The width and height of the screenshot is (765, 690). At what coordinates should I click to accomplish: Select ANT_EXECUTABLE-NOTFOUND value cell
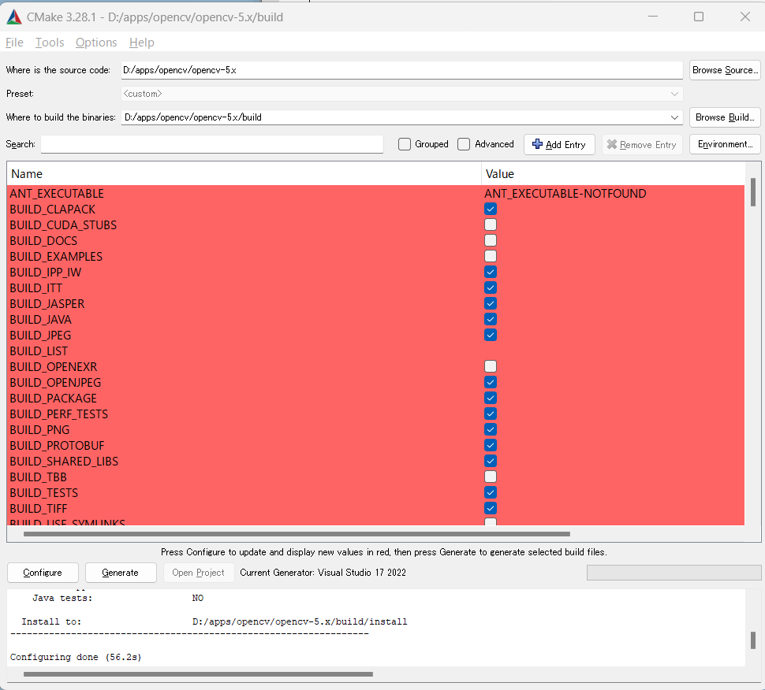click(565, 194)
